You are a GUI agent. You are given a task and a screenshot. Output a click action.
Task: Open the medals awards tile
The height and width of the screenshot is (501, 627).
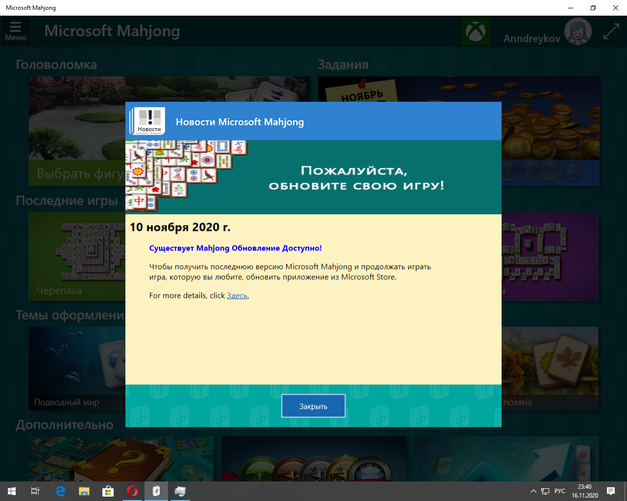coord(313,459)
